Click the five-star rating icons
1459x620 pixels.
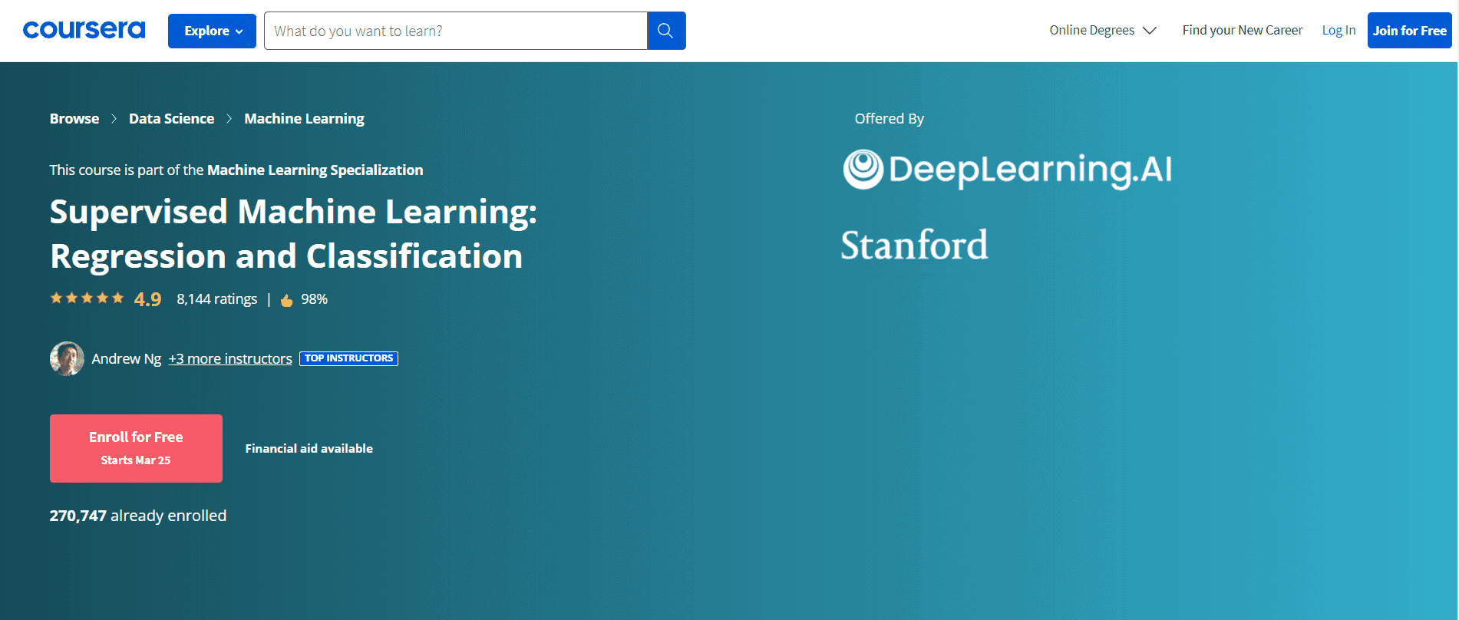tap(87, 298)
